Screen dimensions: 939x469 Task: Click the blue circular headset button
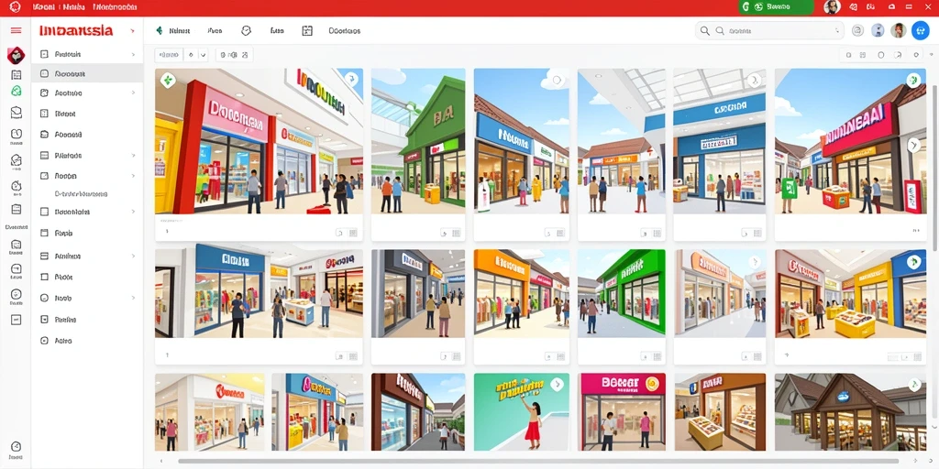(920, 30)
